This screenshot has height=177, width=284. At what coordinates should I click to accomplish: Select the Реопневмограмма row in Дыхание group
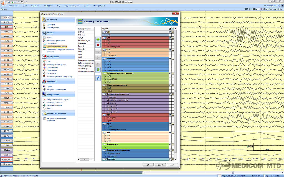(x=135, y=70)
